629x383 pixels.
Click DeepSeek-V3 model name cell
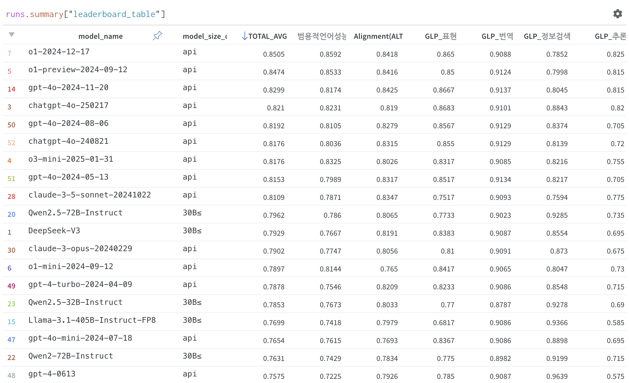pyautogui.click(x=54, y=231)
